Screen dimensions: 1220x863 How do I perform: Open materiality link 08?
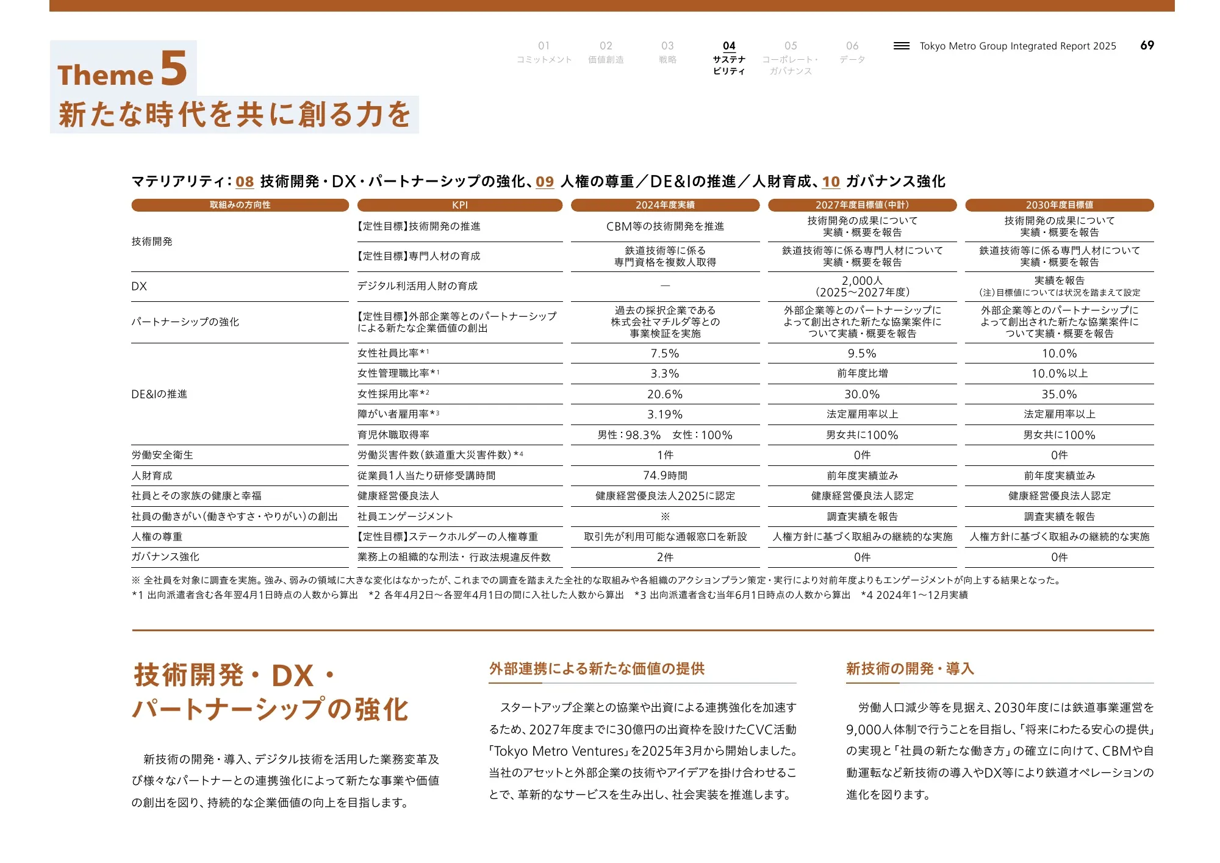click(x=245, y=182)
